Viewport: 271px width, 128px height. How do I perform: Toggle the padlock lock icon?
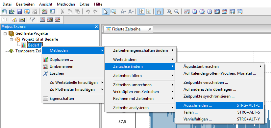159,11
